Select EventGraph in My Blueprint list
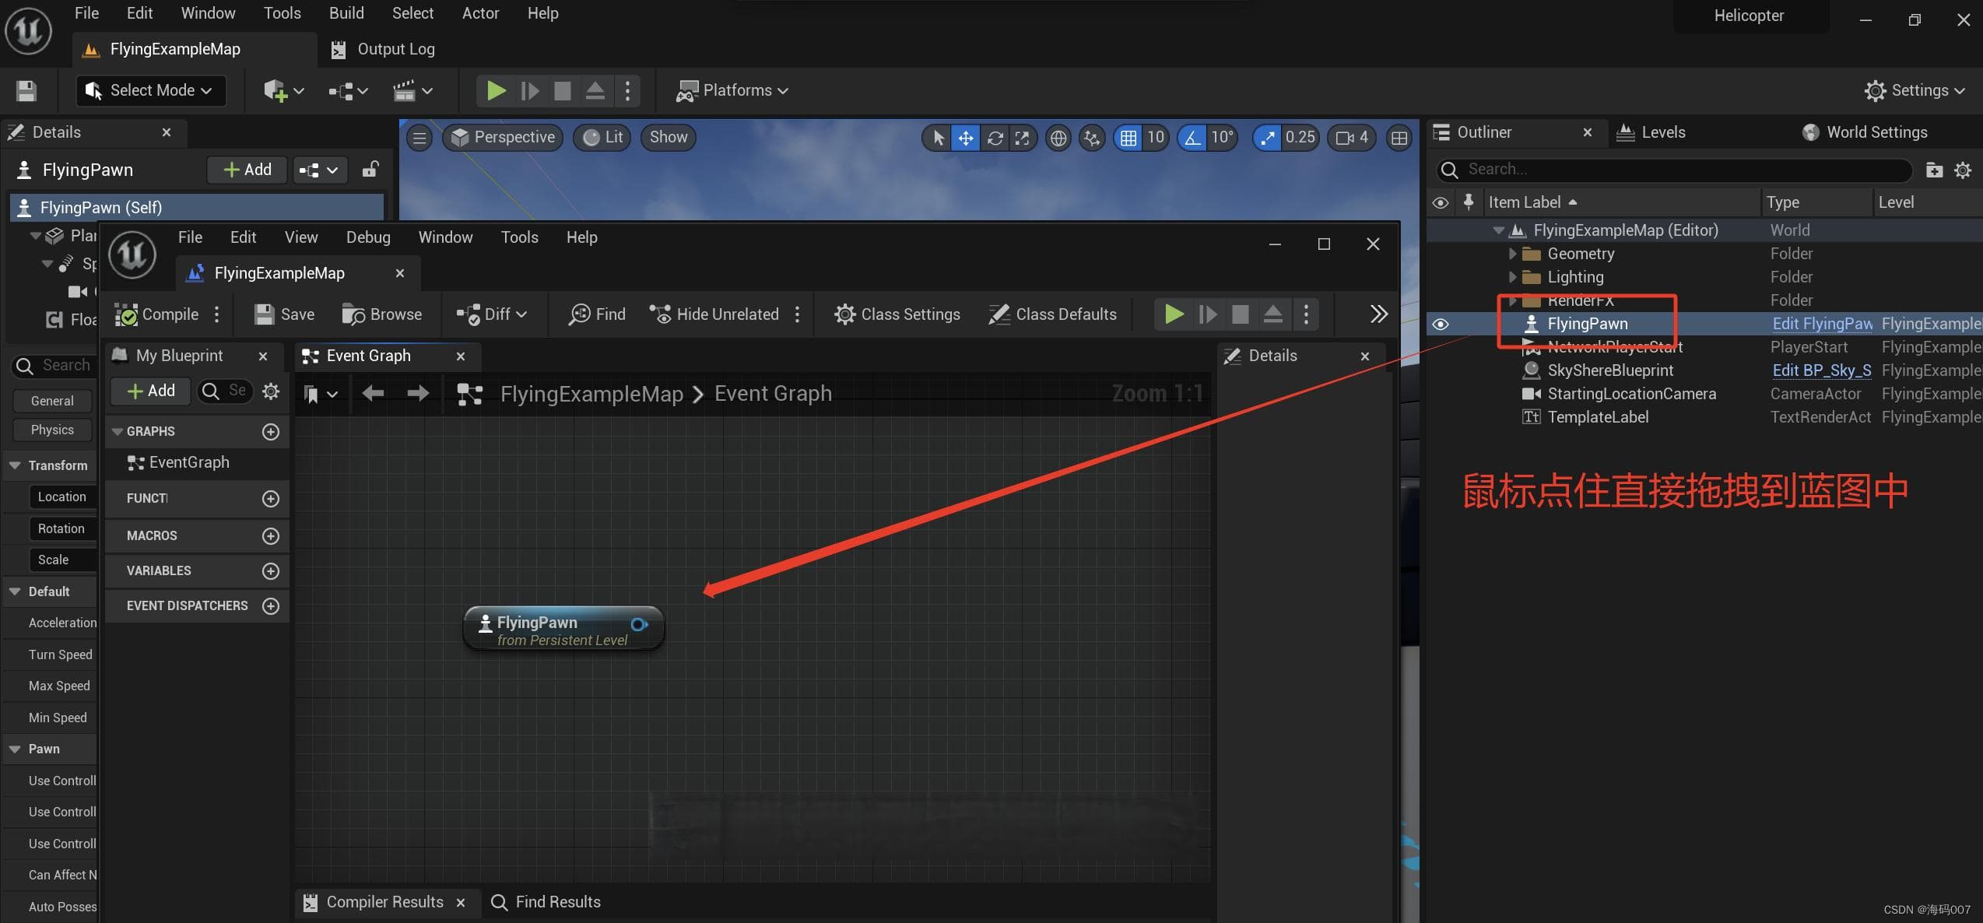1983x923 pixels. click(x=189, y=463)
